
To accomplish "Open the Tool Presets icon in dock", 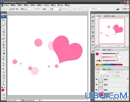I will pos(93,27).
